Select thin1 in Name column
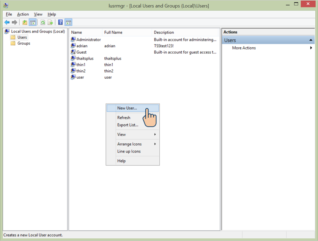Screen dimensions: 318x241 pyautogui.click(x=81, y=64)
